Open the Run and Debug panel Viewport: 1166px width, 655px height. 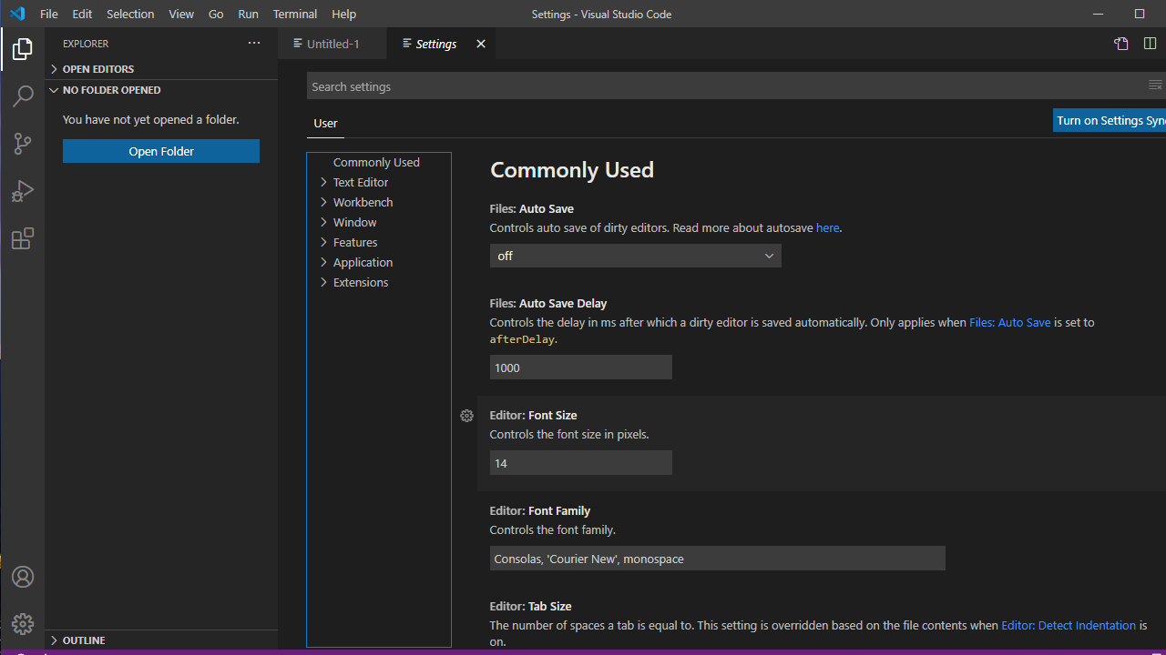(22, 191)
